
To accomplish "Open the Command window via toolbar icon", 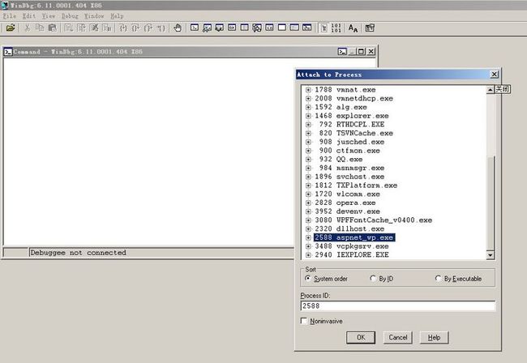I will coord(195,28).
